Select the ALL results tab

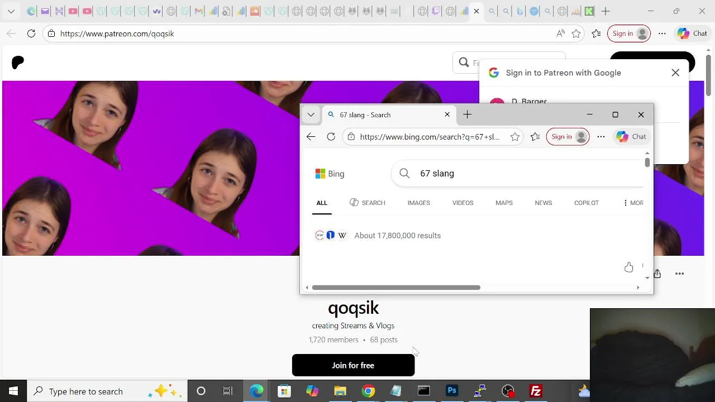(x=322, y=203)
